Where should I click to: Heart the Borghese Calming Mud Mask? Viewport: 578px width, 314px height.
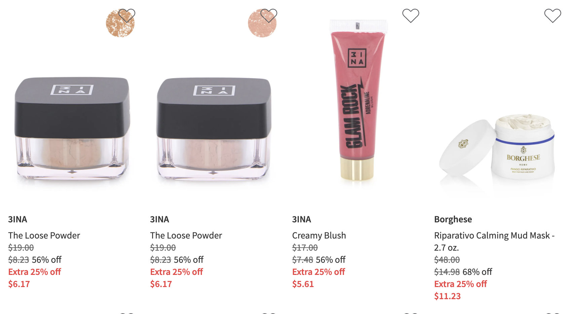click(x=553, y=15)
